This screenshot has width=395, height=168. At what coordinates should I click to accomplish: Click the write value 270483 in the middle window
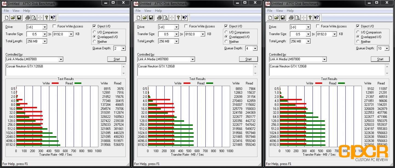click(237, 101)
